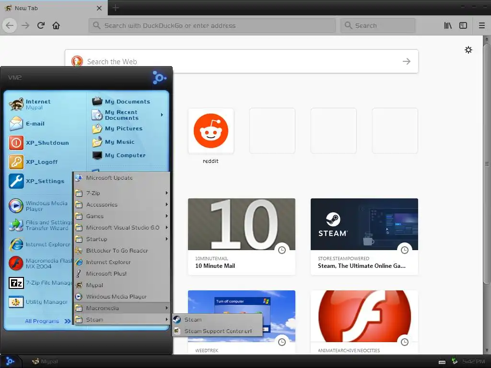Image resolution: width=491 pixels, height=368 pixels.
Task: Select BitLocker To Go Reader entry
Action: point(122,251)
